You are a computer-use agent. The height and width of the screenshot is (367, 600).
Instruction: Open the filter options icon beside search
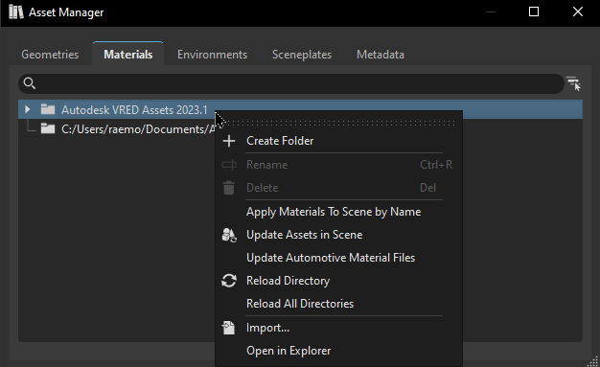tap(573, 83)
